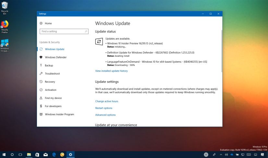Click the user avatar M in taskbar
This screenshot has height=158, width=268.
click(x=206, y=154)
